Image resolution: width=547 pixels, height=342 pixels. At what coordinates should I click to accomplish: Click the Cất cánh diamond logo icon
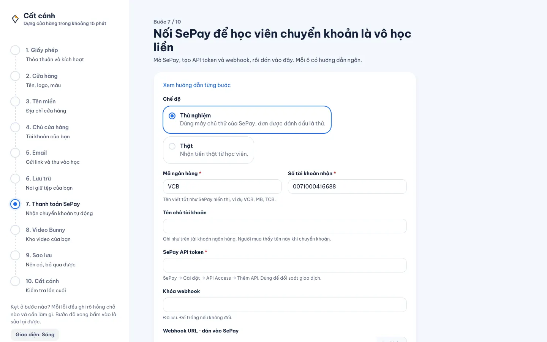(15, 19)
